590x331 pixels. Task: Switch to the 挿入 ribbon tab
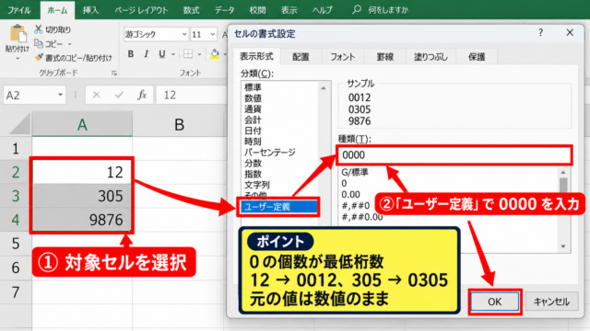90,10
